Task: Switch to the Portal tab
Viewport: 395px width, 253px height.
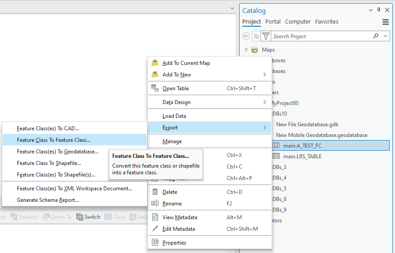Action: (273, 22)
